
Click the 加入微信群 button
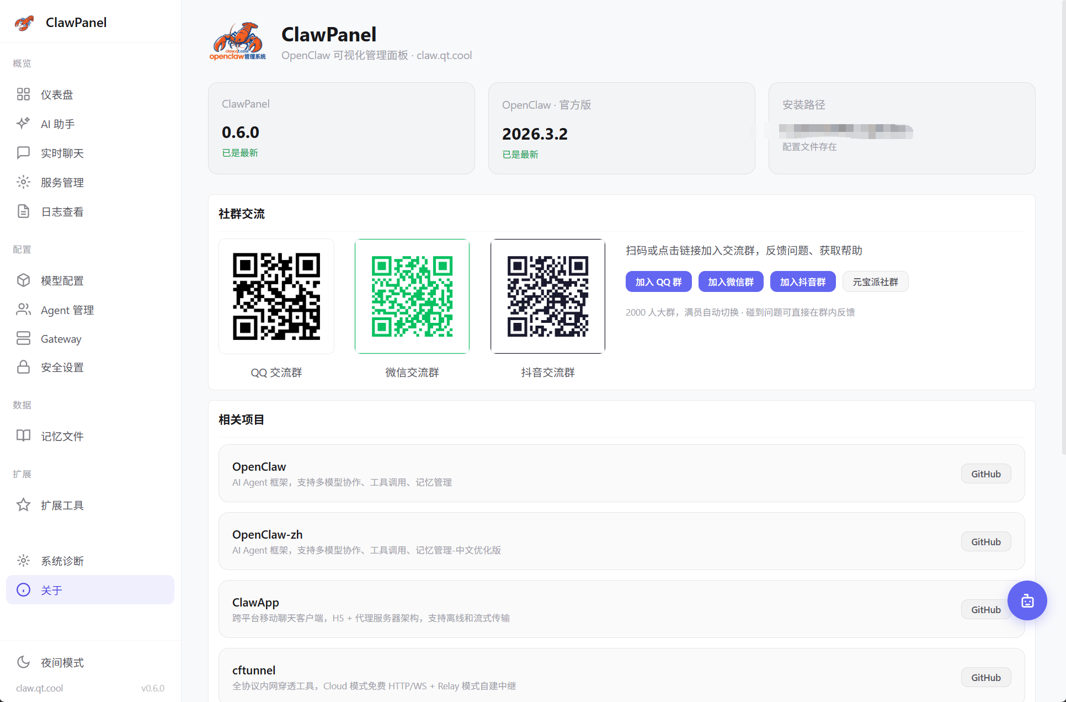click(731, 281)
